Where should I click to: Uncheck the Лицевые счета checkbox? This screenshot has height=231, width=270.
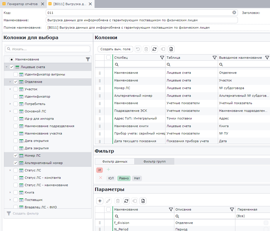(x=12, y=67)
